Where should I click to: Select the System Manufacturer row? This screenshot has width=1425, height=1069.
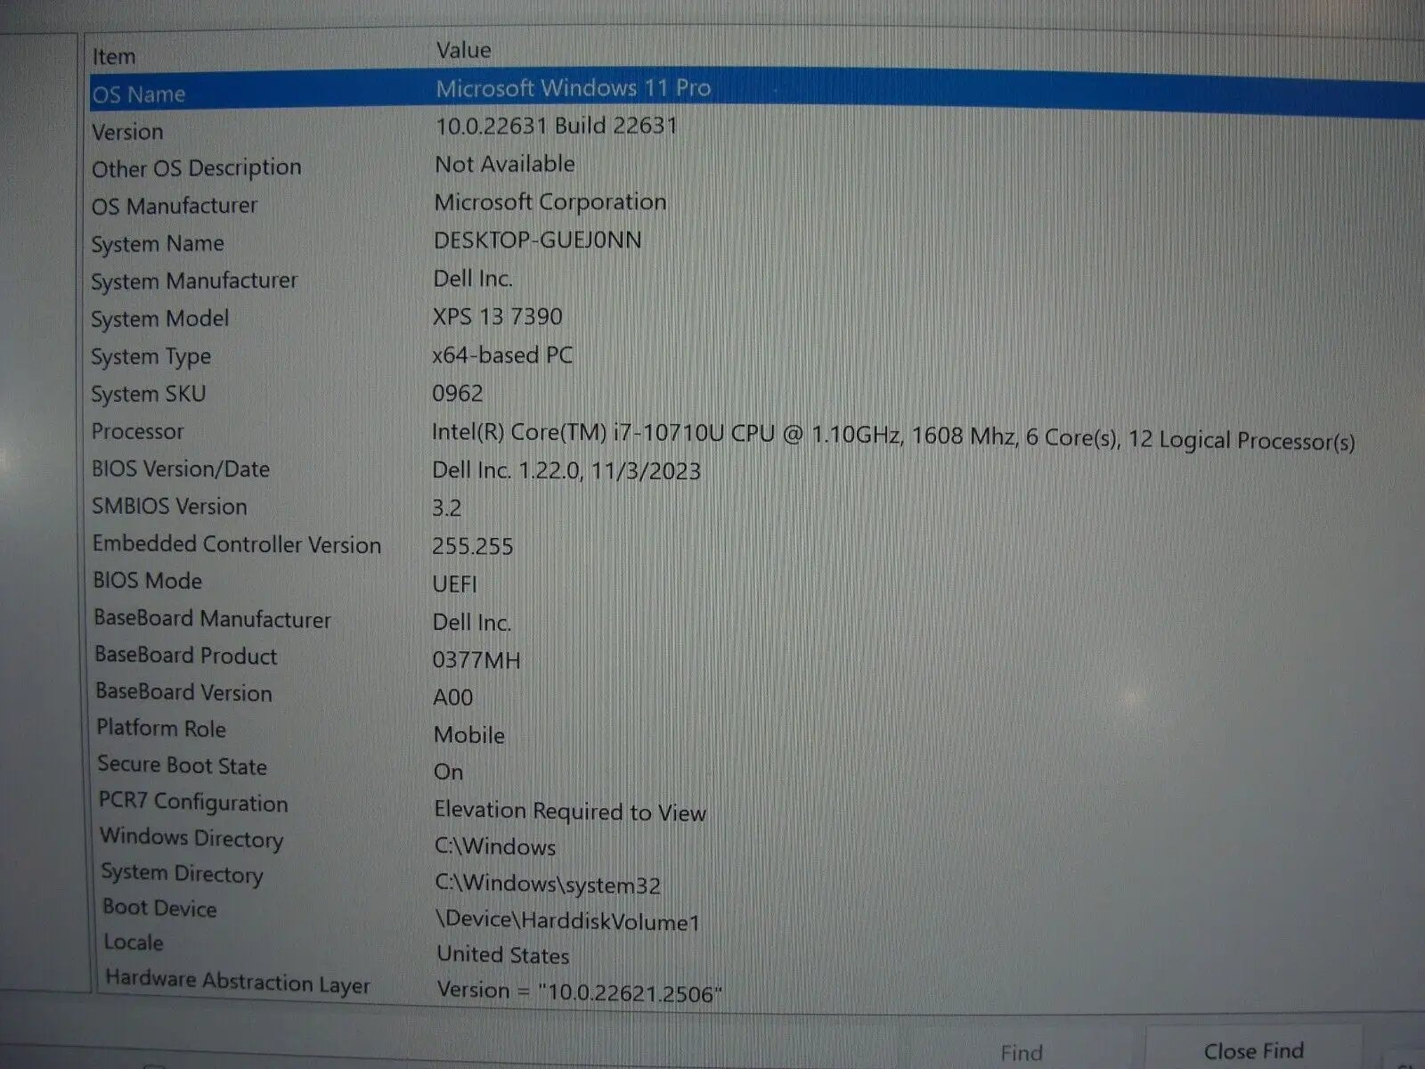coord(757,280)
